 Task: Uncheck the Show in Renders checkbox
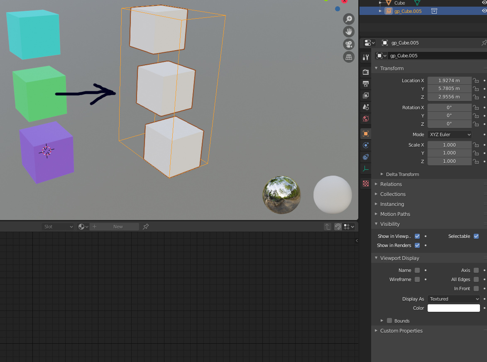tap(417, 245)
